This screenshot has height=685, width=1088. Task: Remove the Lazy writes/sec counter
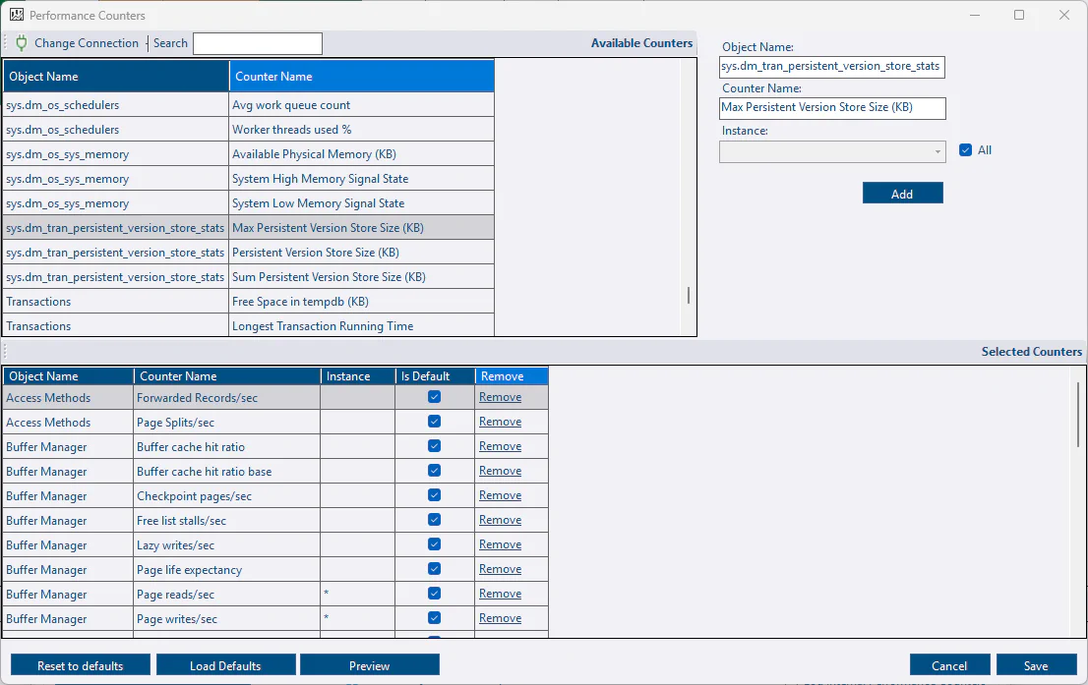pos(500,544)
